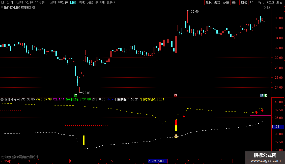Click the 中晶科技(日线.前复权) title text

click(16, 8)
